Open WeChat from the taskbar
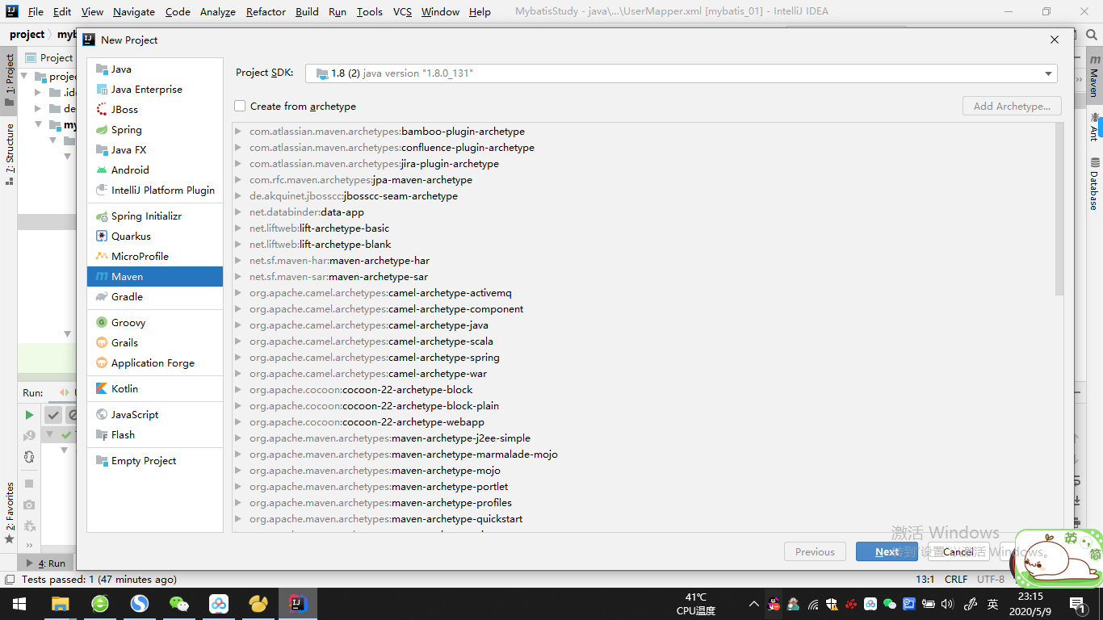This screenshot has height=620, width=1103. click(x=179, y=604)
